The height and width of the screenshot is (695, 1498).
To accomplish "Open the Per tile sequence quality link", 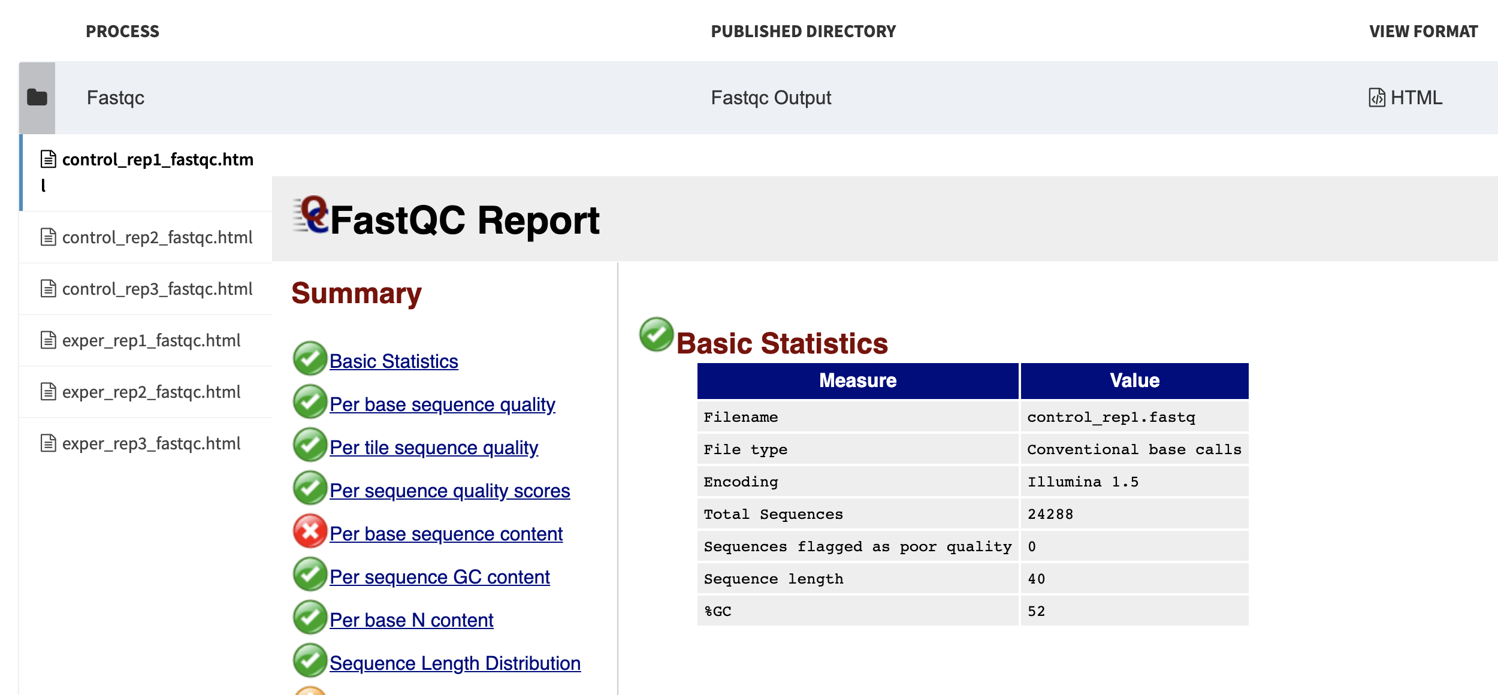I will [x=434, y=448].
